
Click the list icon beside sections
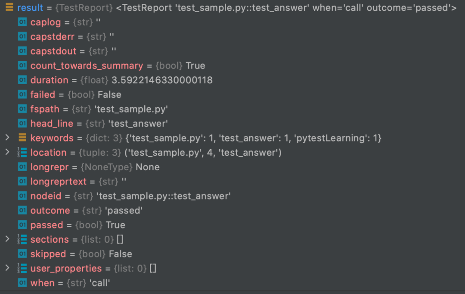click(x=22, y=239)
